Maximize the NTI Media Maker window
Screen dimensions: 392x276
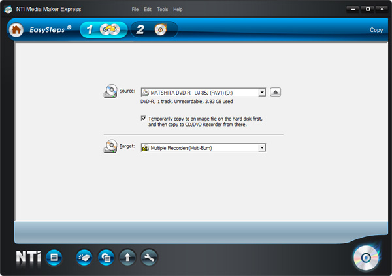[x=368, y=9]
